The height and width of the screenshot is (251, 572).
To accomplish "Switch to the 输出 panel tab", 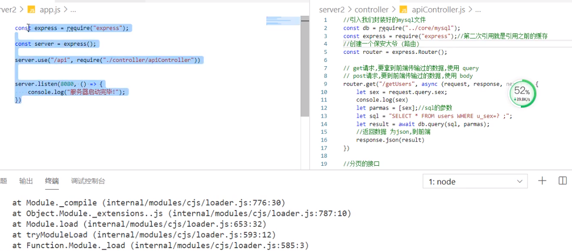I will point(26,181).
